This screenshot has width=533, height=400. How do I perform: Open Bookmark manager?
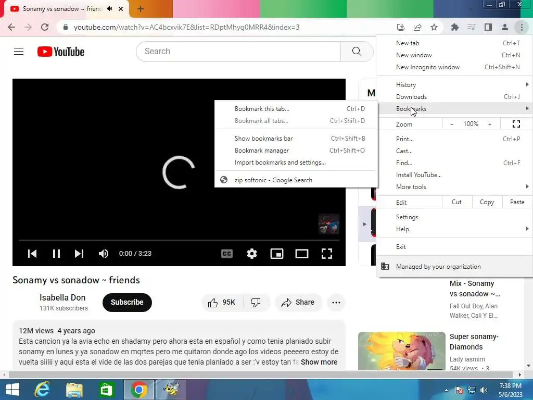296,151
